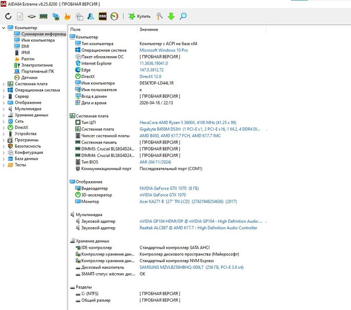Click the motherboard chip toolbar icon
The width and height of the screenshot is (351, 310).
pos(31,16)
